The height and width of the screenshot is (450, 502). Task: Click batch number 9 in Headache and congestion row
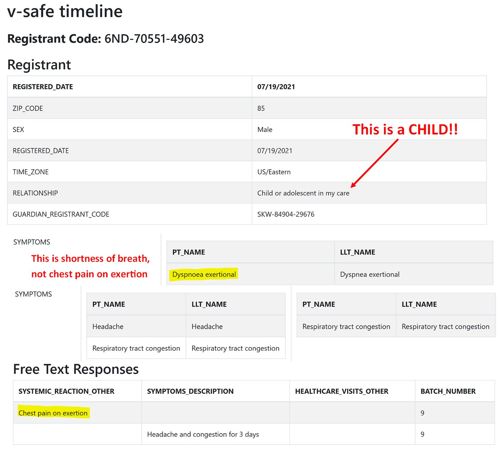click(455, 434)
